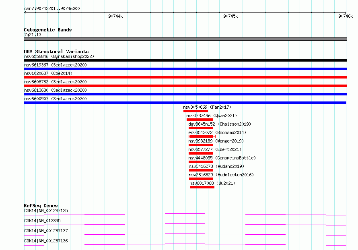
Task: Click the 7q21.13 band label
Action: point(33,35)
